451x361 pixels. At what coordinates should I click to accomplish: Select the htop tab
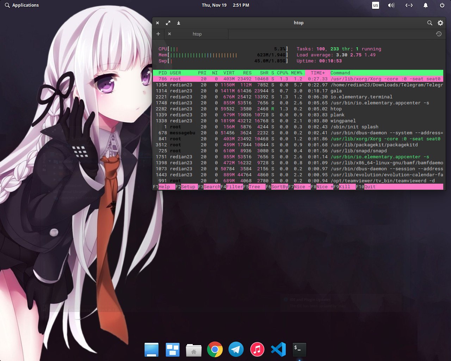pos(197,34)
